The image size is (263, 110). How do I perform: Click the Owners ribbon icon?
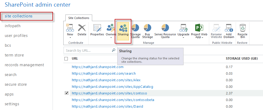click(111, 28)
